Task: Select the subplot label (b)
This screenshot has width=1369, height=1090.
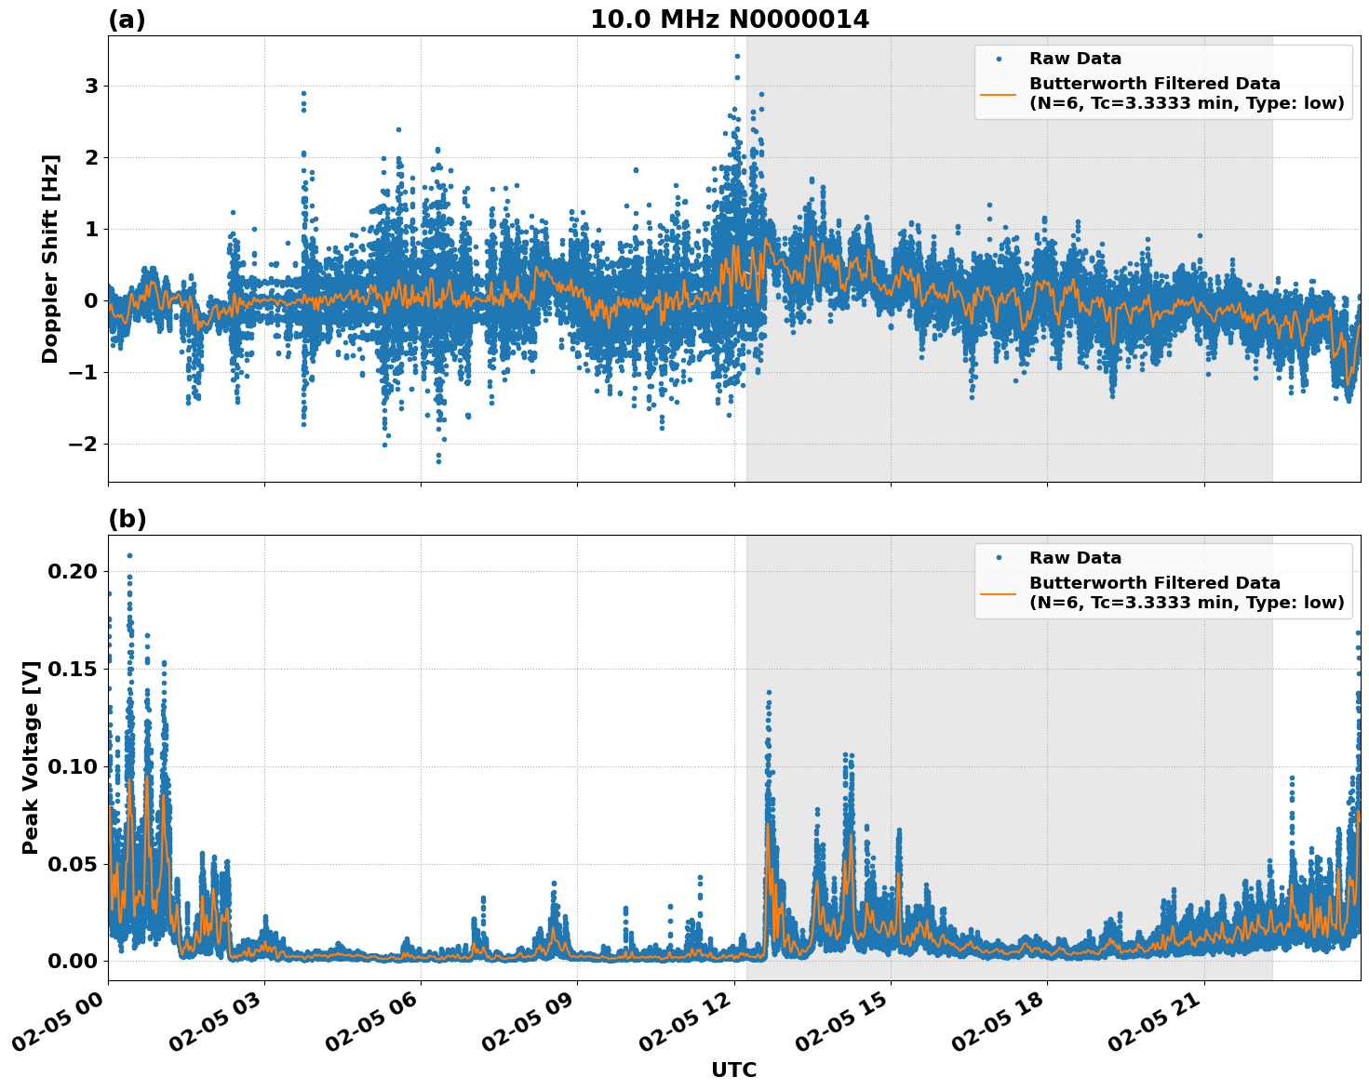Action: tap(128, 517)
